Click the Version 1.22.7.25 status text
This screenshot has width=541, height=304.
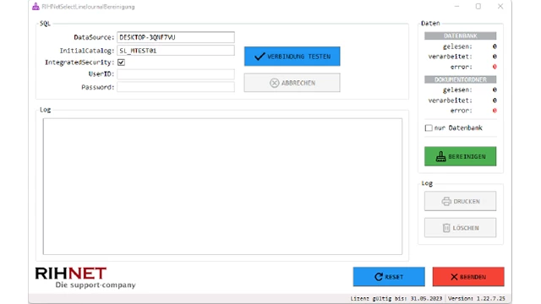477,298
